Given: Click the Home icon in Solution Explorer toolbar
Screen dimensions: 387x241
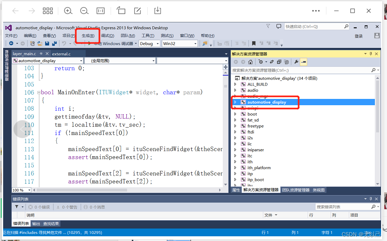Looking at the screenshot, I should (250, 62).
